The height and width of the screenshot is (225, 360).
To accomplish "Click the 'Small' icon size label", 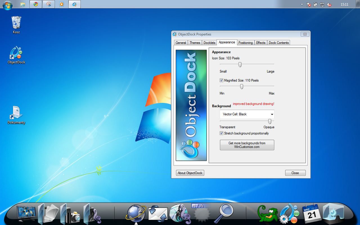I will (223, 71).
